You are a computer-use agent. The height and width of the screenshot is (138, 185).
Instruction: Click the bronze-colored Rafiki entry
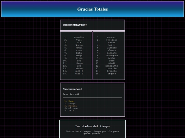[72, 106]
